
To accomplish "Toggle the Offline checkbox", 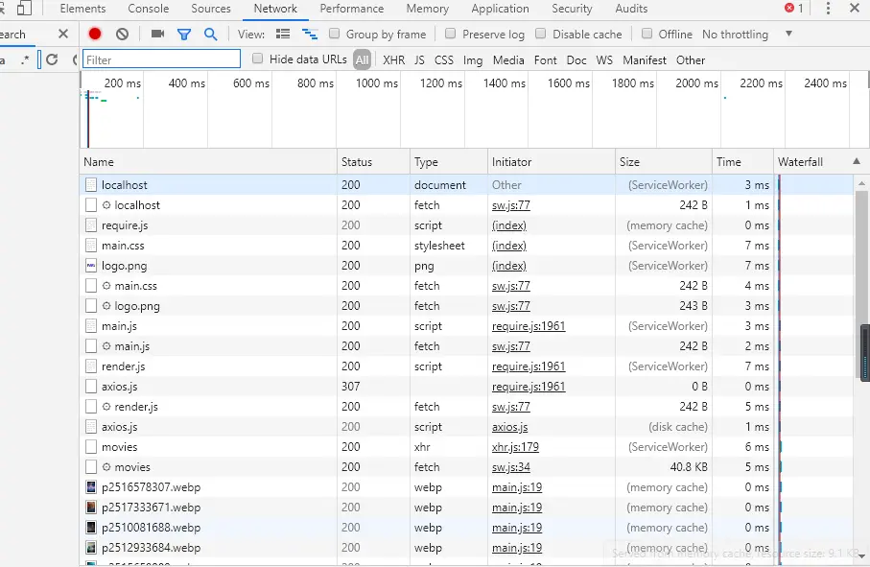I will (647, 34).
